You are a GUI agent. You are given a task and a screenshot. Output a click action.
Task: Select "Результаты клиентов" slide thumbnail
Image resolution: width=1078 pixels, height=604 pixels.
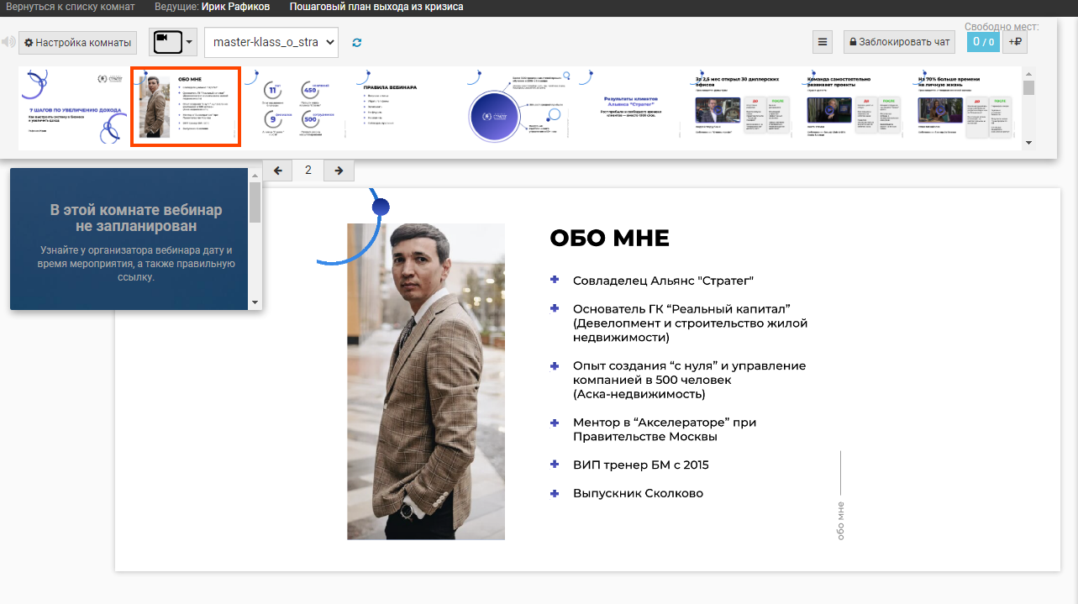point(630,108)
